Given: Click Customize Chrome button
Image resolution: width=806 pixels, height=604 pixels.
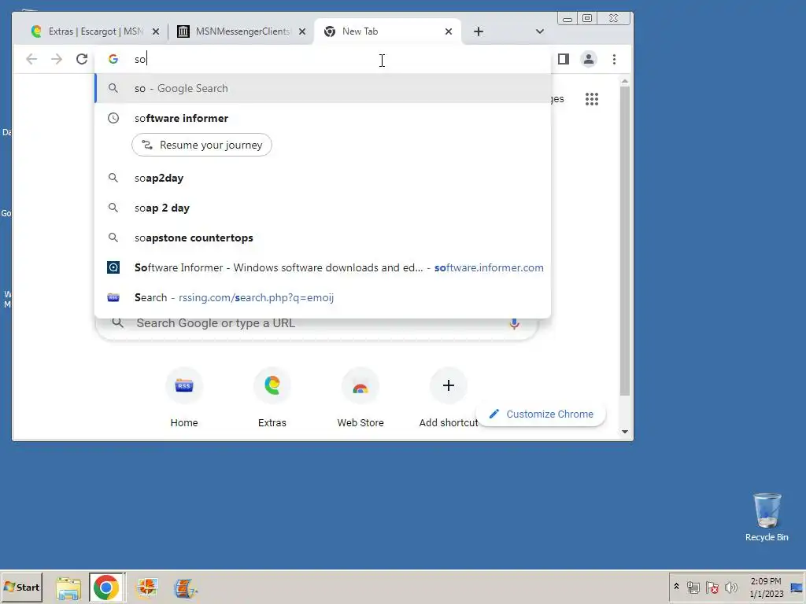Looking at the screenshot, I should pos(542,414).
